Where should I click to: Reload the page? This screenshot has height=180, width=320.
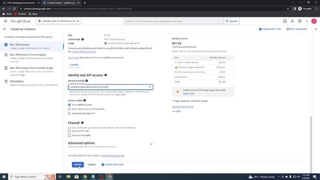point(14,9)
